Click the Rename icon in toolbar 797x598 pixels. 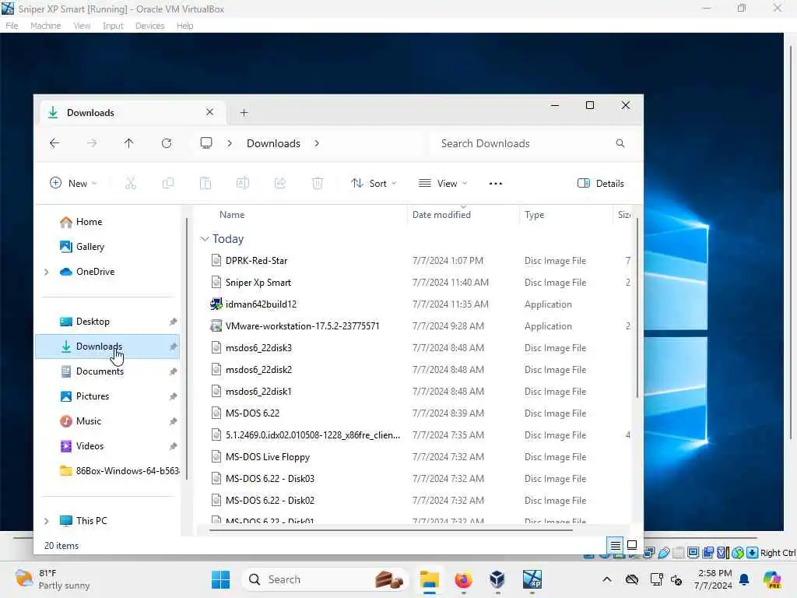[x=243, y=184]
